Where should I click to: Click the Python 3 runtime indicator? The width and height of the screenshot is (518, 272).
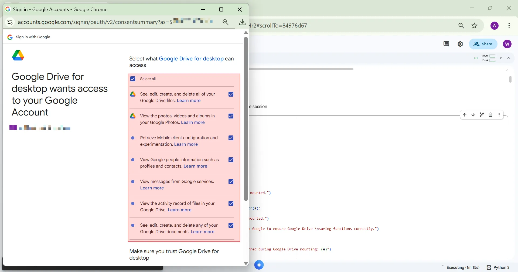tap(498, 267)
